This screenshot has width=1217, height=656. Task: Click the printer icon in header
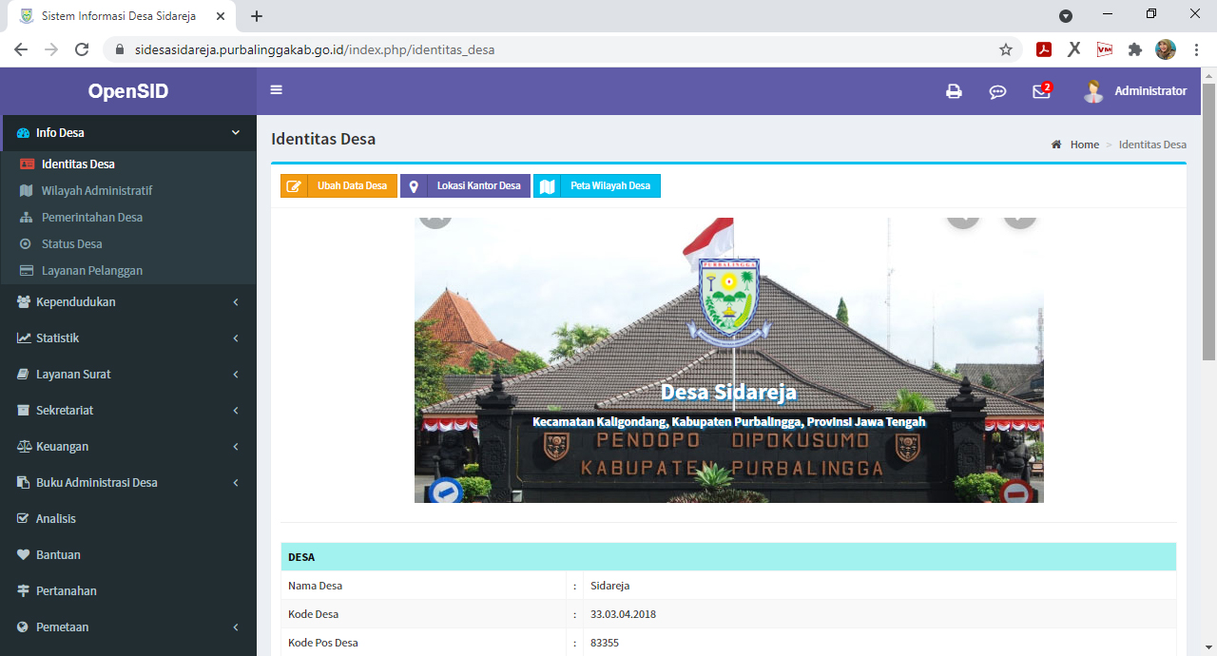954,91
